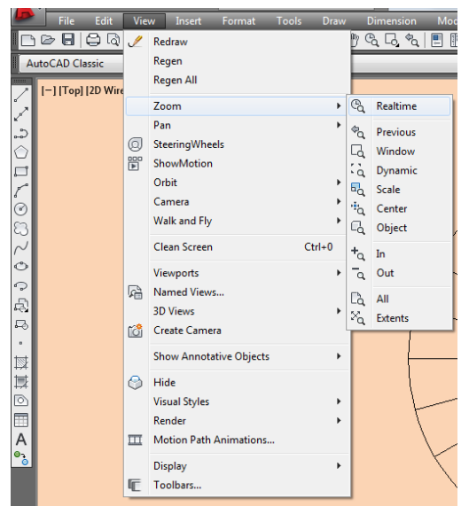
Task: Select the Polygon tool icon
Action: click(21, 152)
